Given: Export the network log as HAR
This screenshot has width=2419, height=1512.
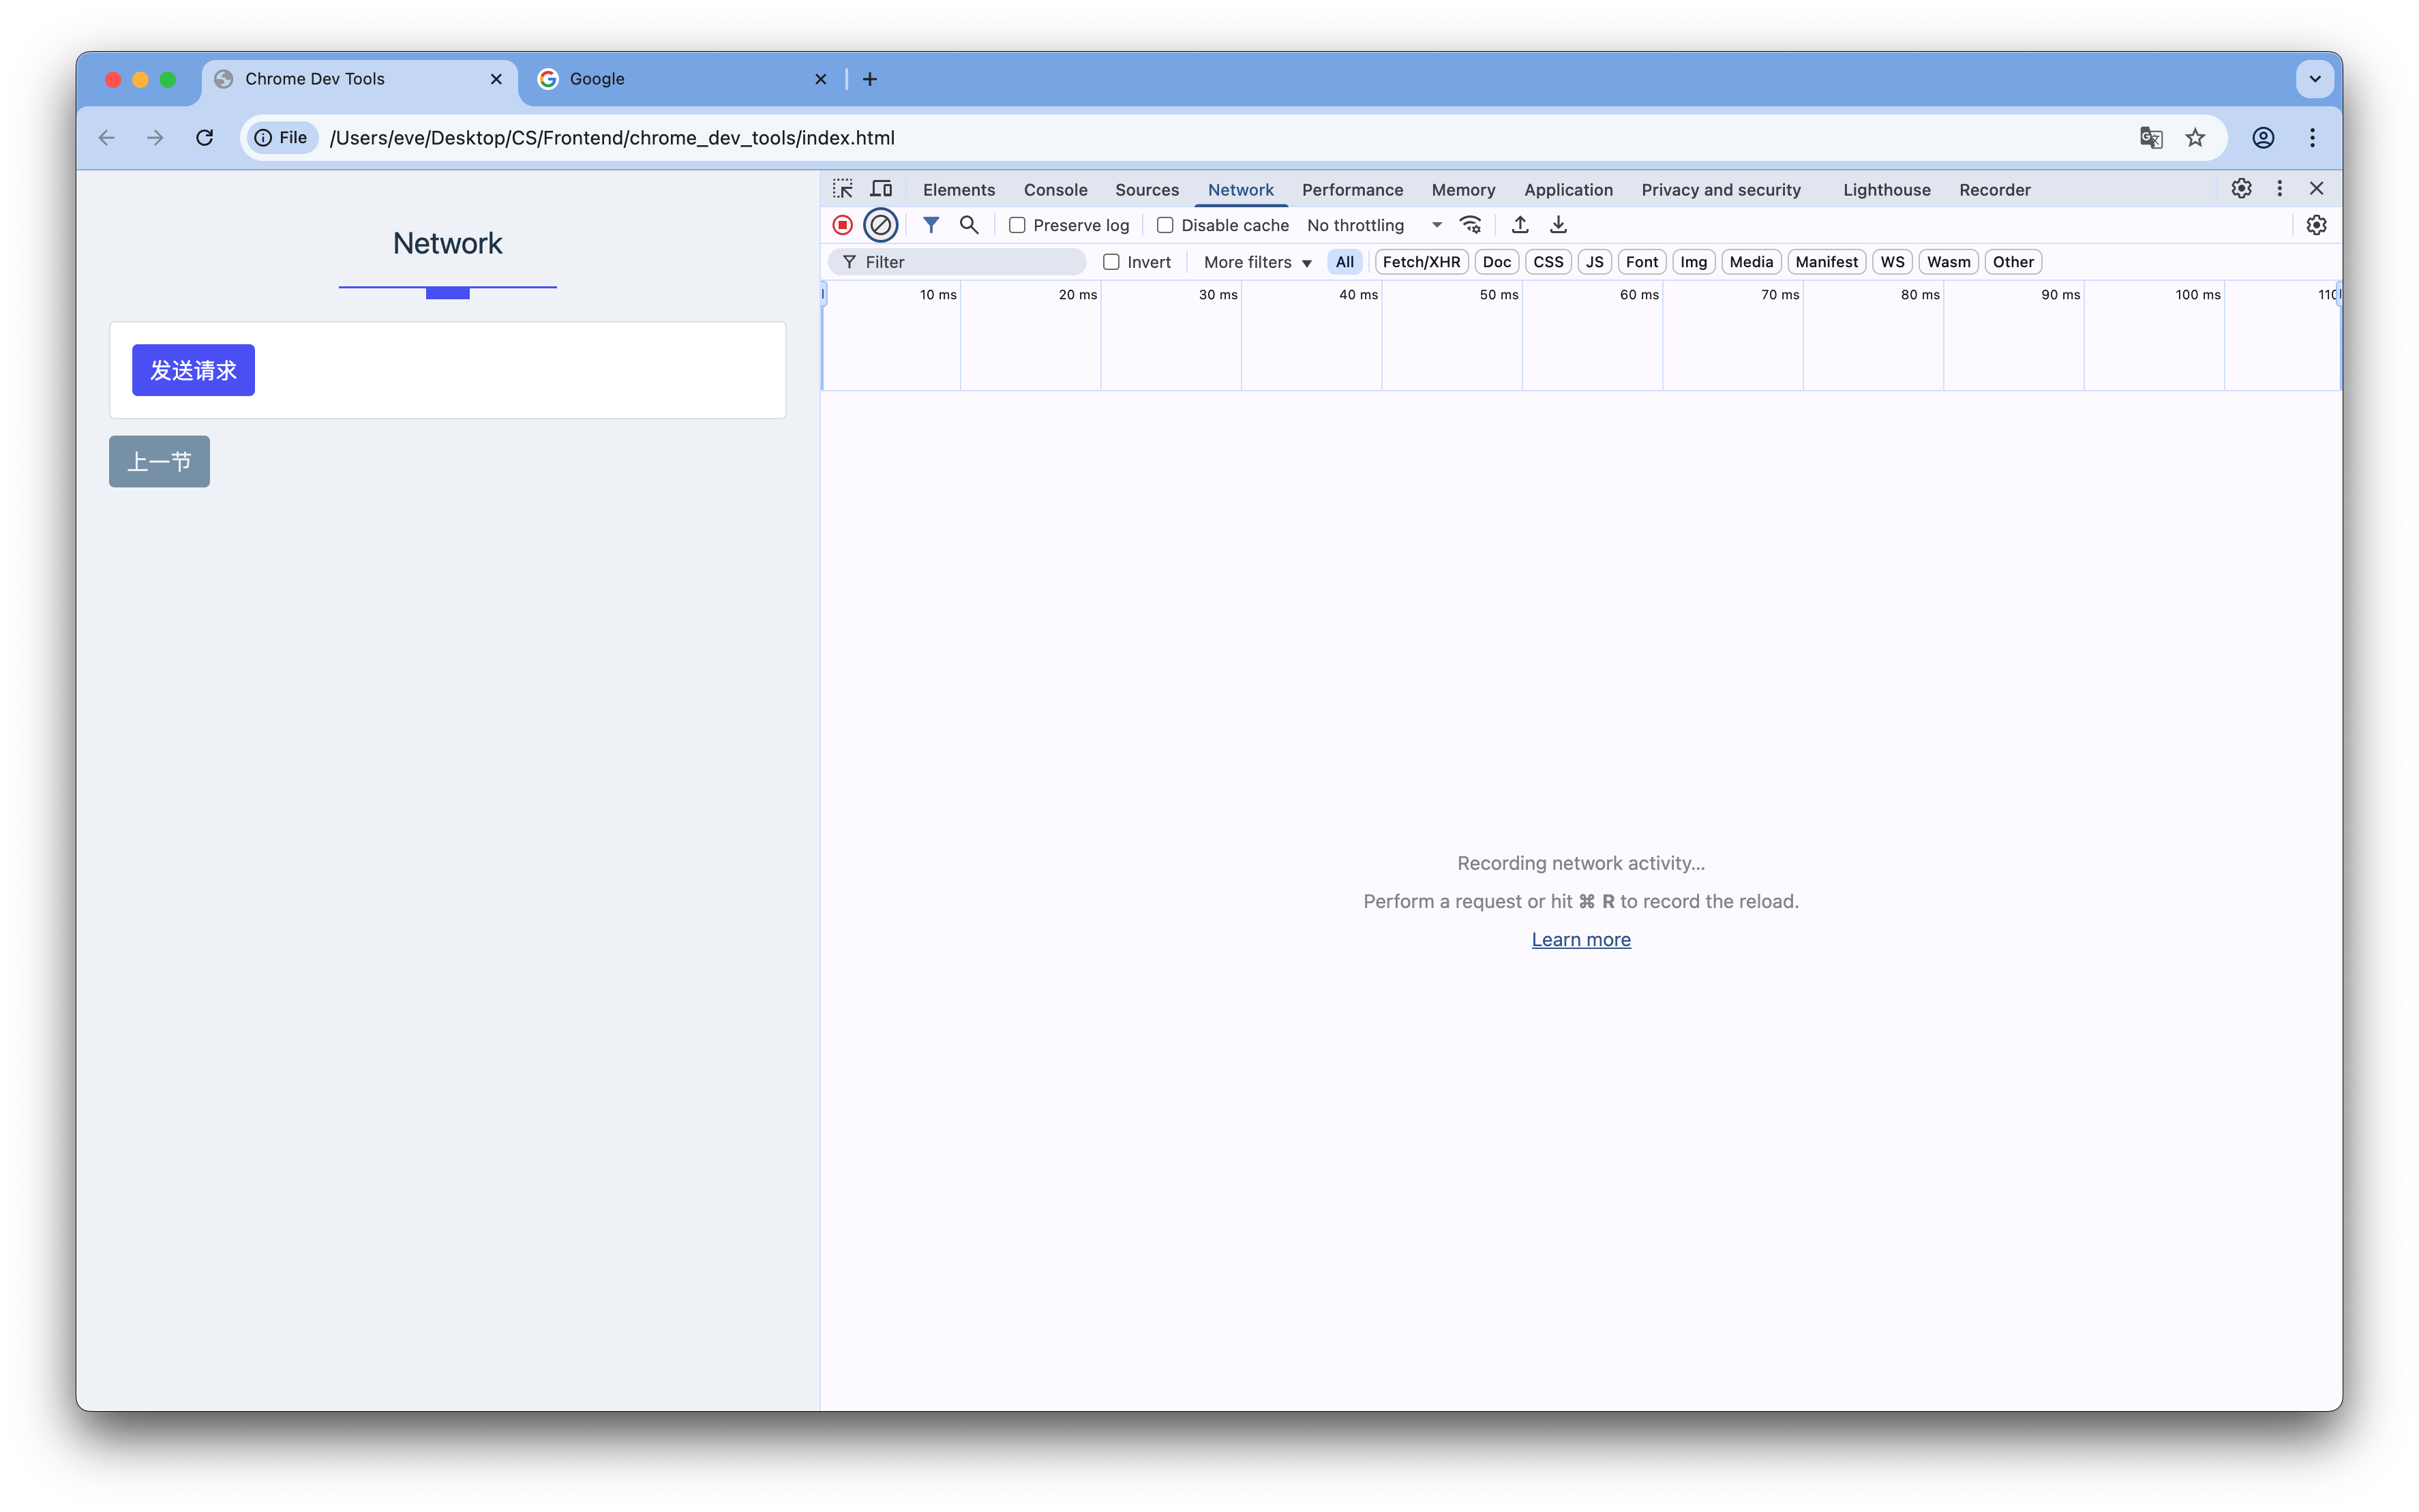Looking at the screenshot, I should point(1558,225).
